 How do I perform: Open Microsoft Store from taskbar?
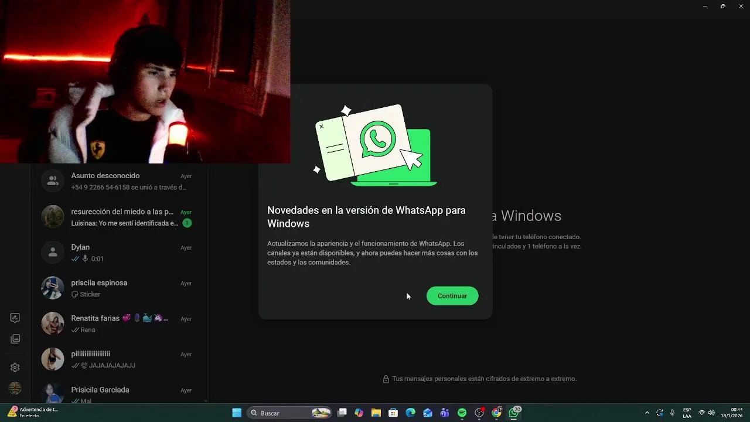click(x=393, y=413)
